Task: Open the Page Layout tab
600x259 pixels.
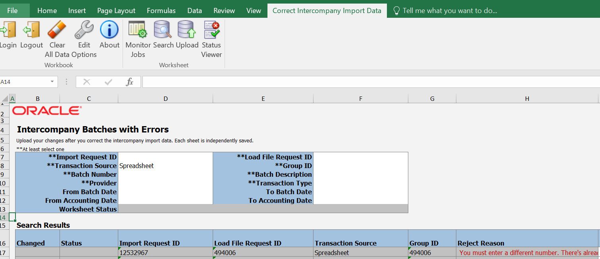Action: tap(116, 11)
